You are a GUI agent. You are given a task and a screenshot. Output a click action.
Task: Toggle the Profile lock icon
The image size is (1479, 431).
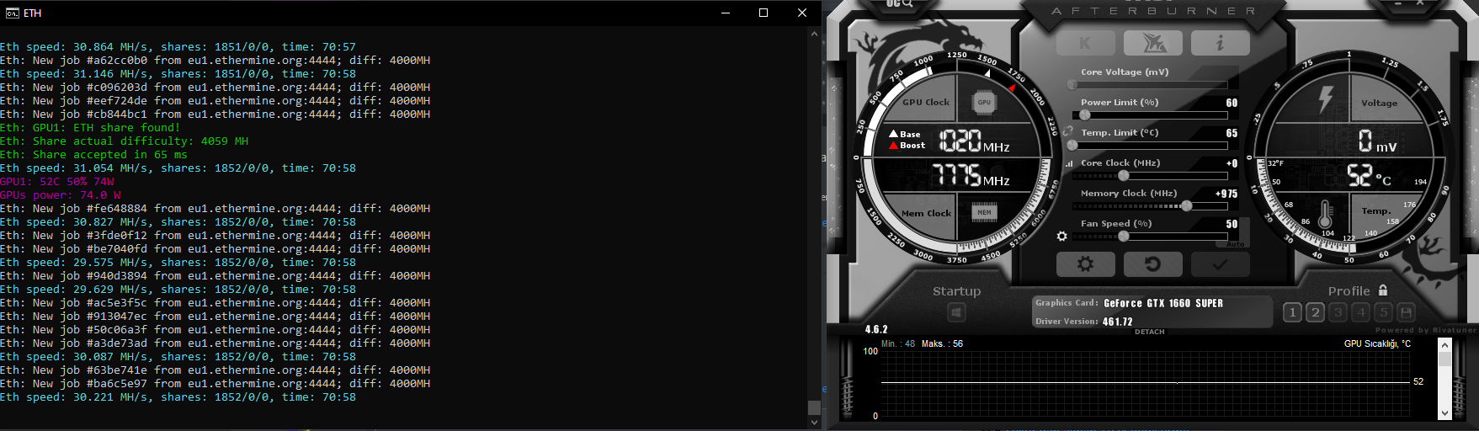click(x=1383, y=290)
